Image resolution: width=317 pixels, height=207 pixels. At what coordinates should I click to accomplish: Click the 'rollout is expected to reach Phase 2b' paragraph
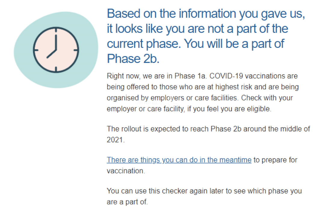(x=208, y=134)
